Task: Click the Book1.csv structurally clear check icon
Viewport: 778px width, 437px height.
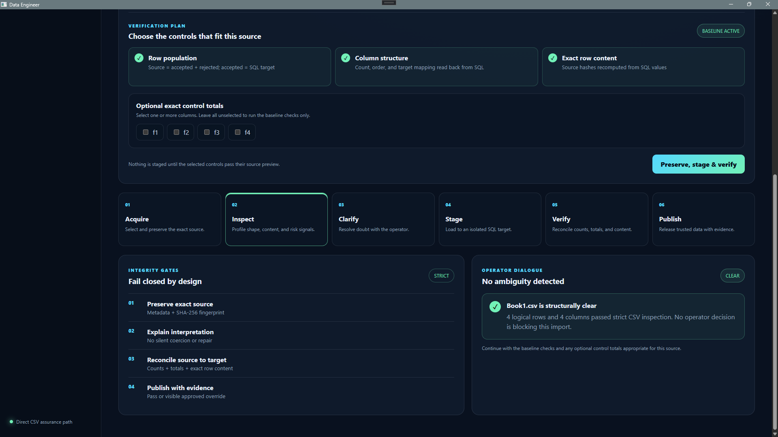Action: 495,307
